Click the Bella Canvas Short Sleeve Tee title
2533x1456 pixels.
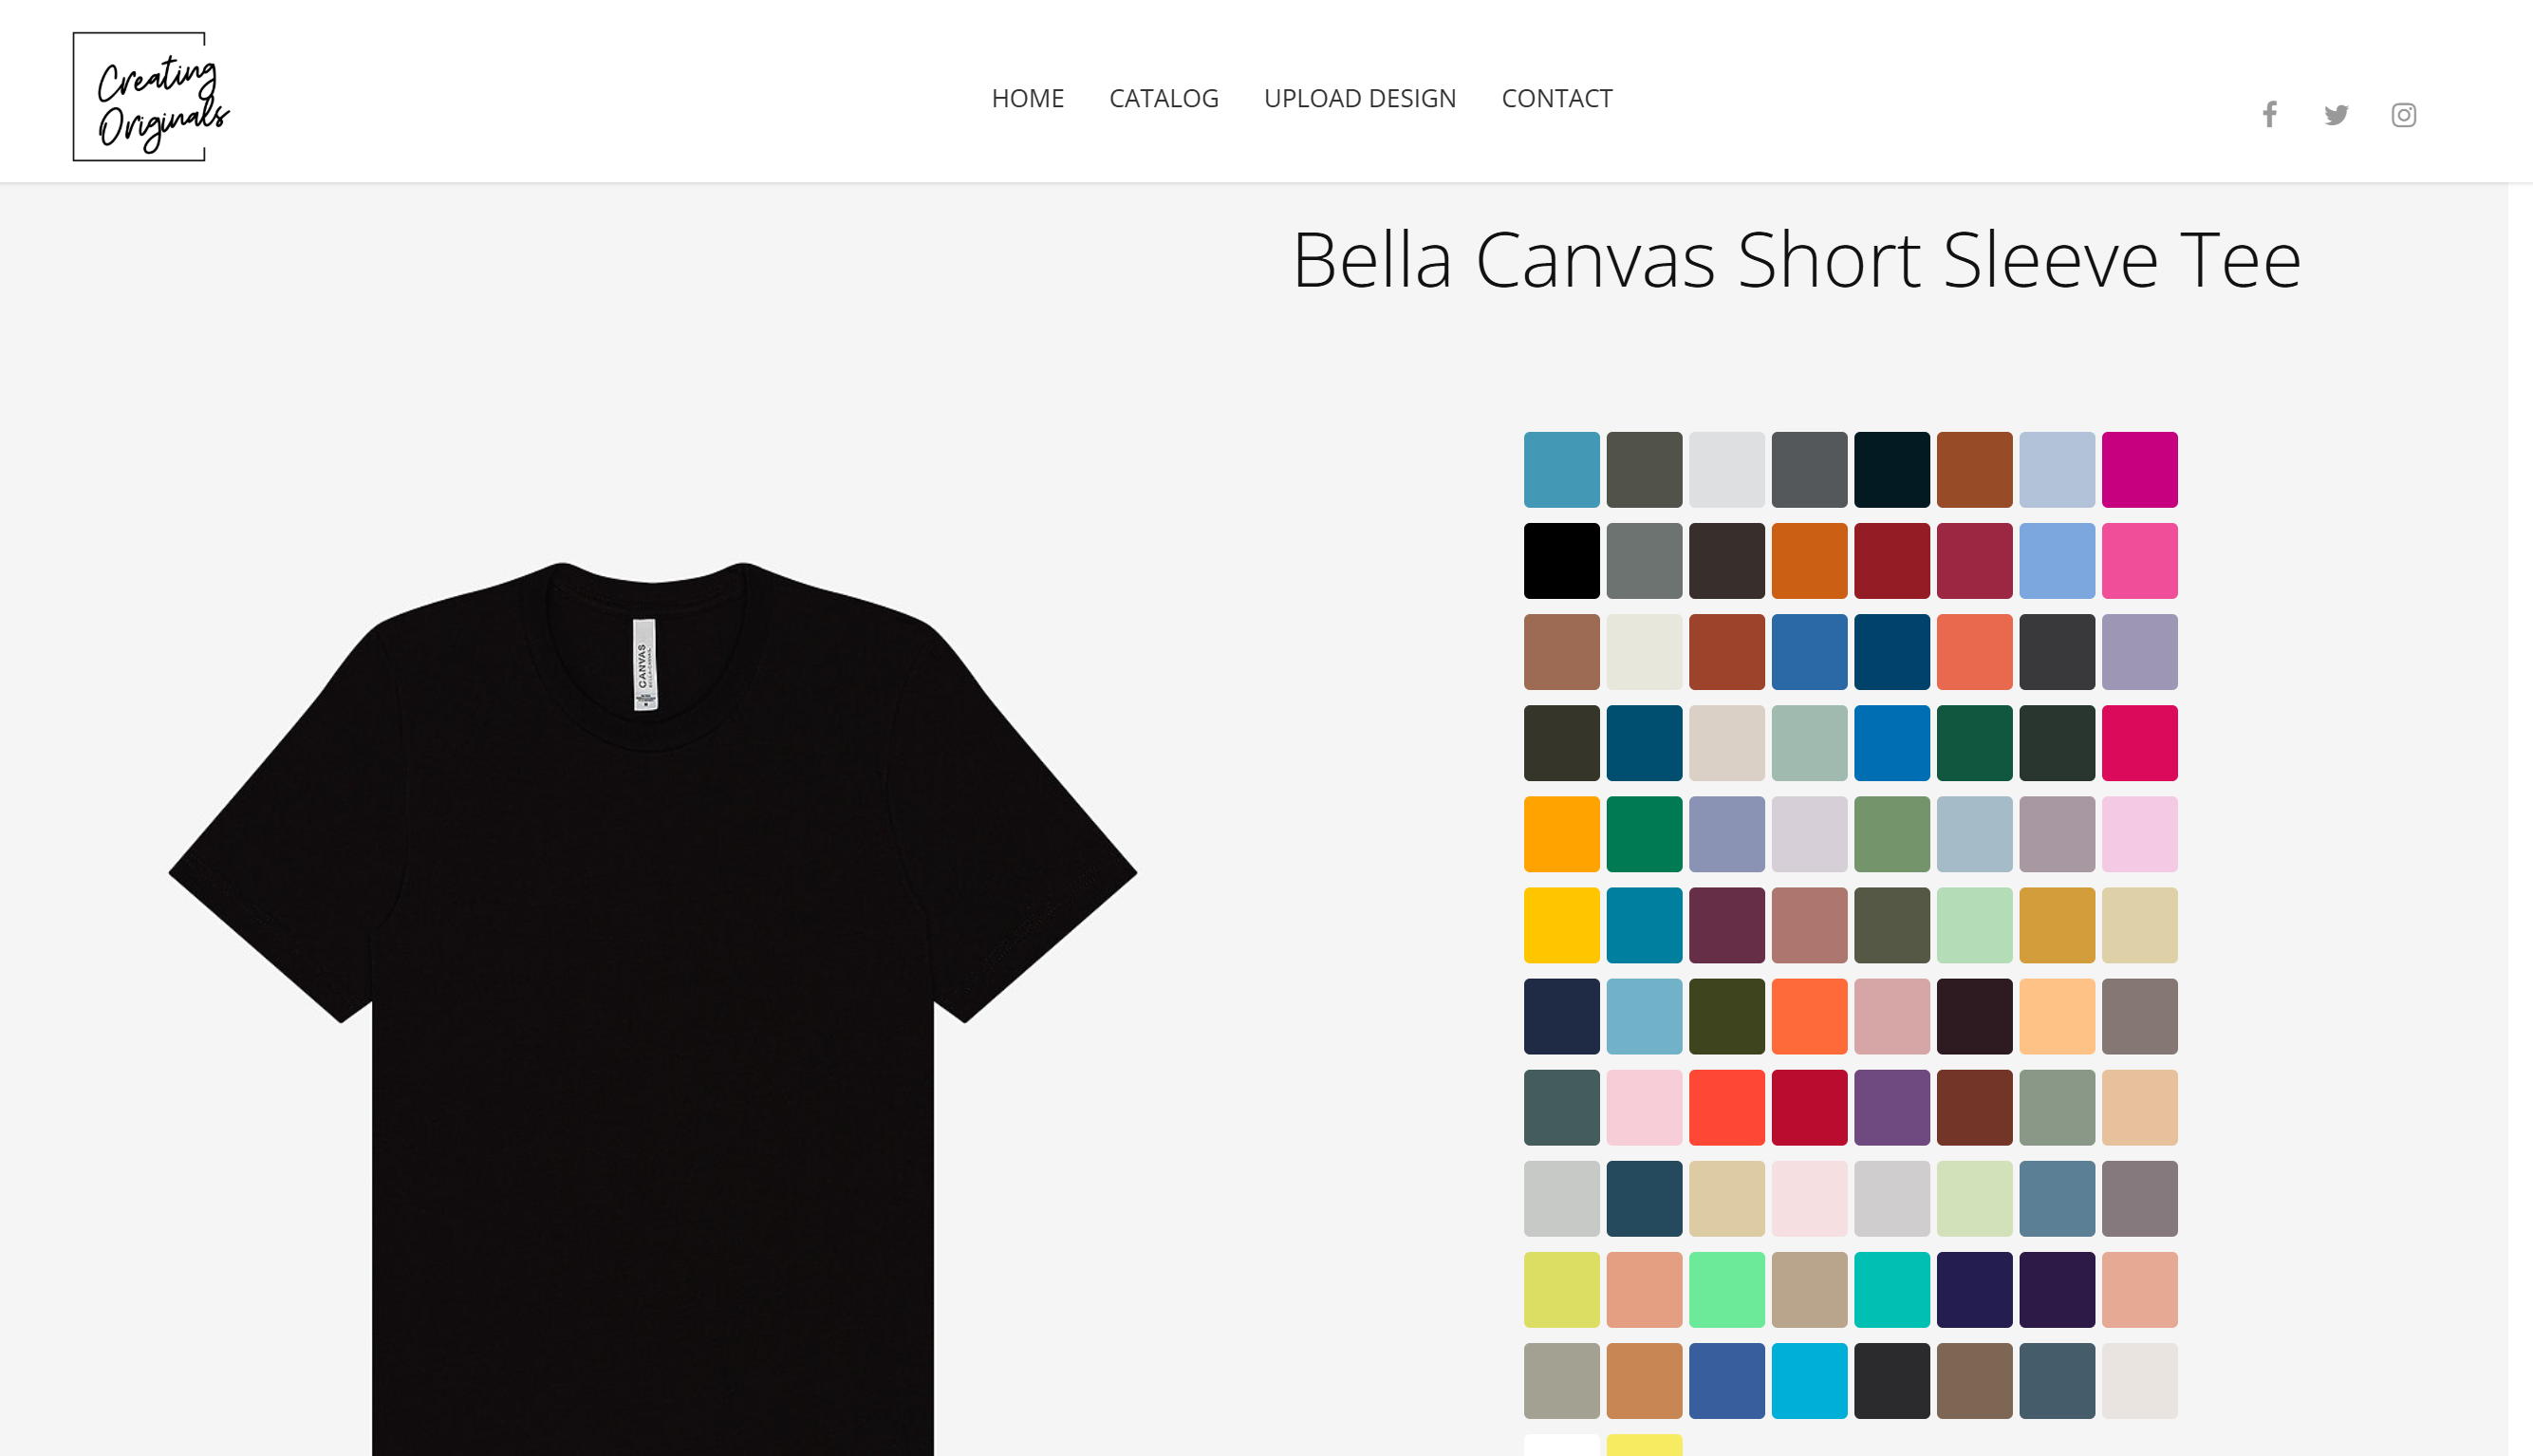(x=1797, y=260)
